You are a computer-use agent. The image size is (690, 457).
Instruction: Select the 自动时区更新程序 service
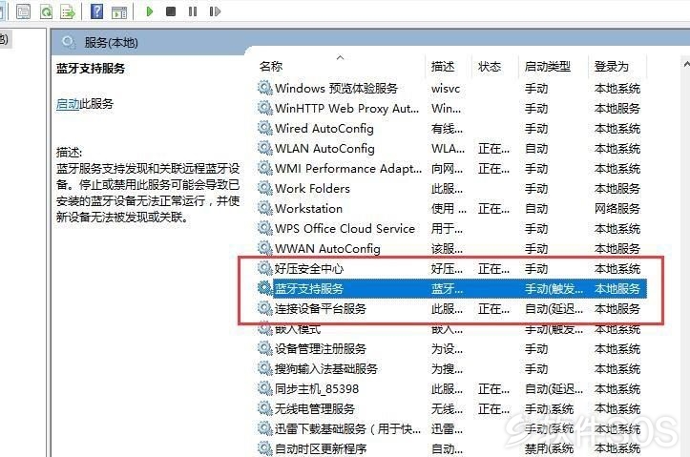[x=451, y=448]
